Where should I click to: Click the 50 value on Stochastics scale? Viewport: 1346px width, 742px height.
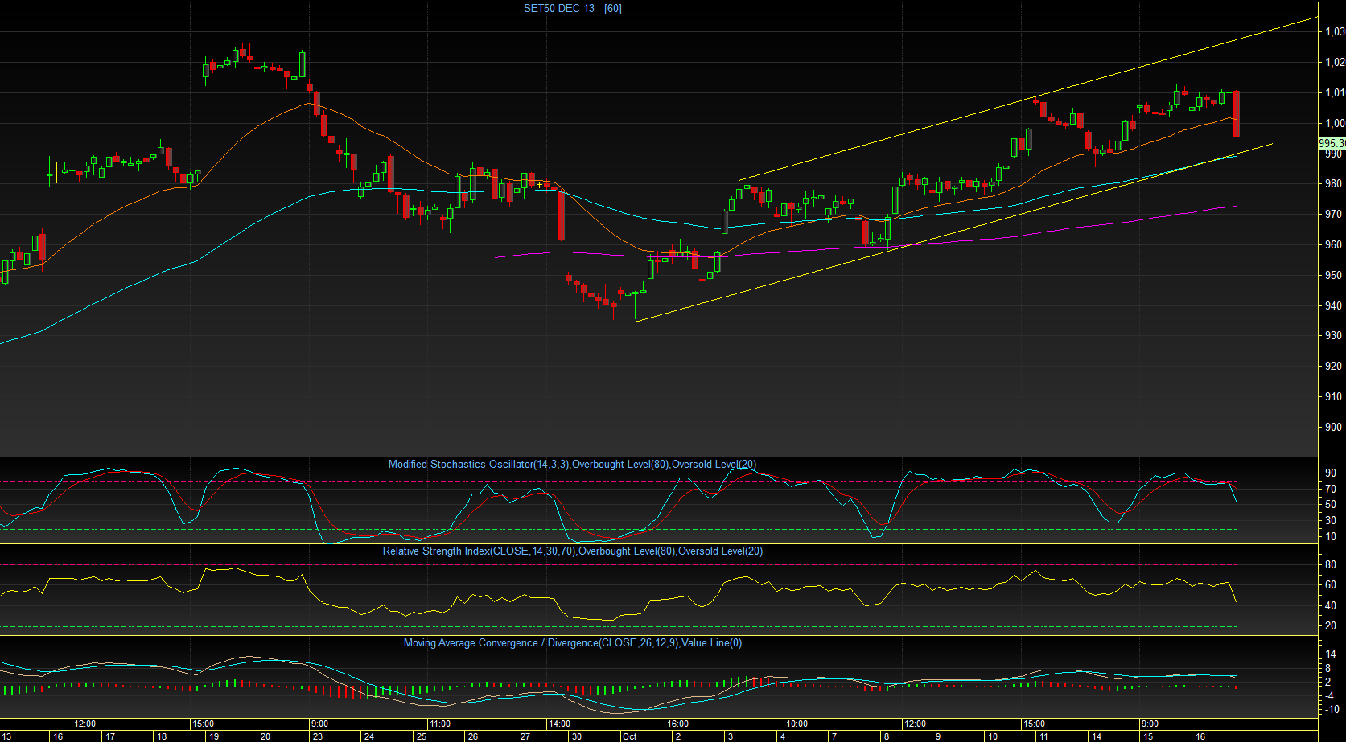pos(1331,506)
